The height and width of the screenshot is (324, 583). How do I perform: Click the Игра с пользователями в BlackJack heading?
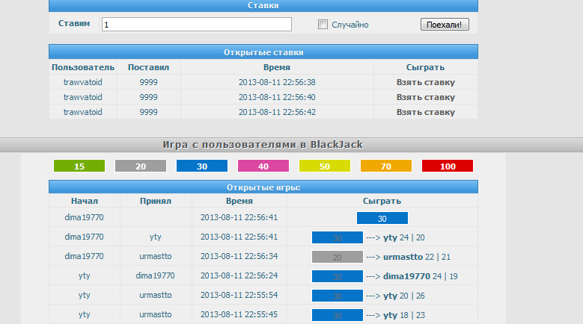(263, 145)
